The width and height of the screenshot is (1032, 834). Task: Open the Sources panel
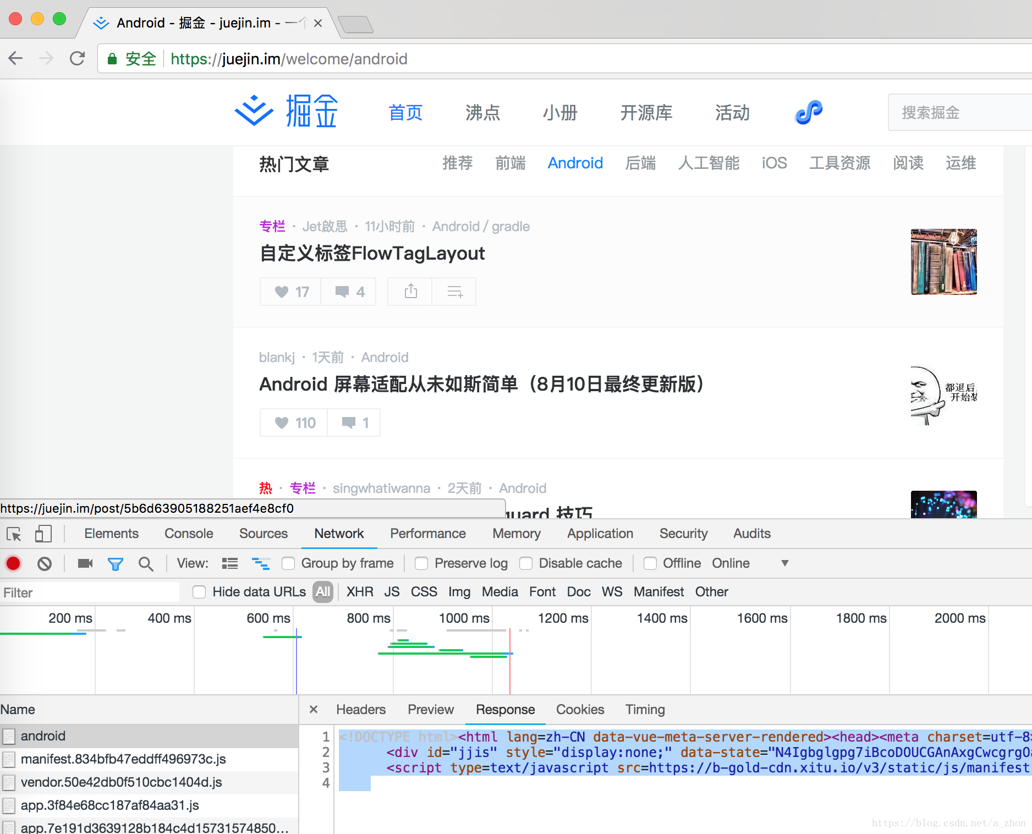264,534
